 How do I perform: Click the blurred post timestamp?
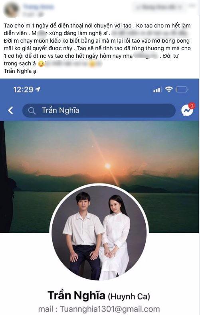click(33, 14)
